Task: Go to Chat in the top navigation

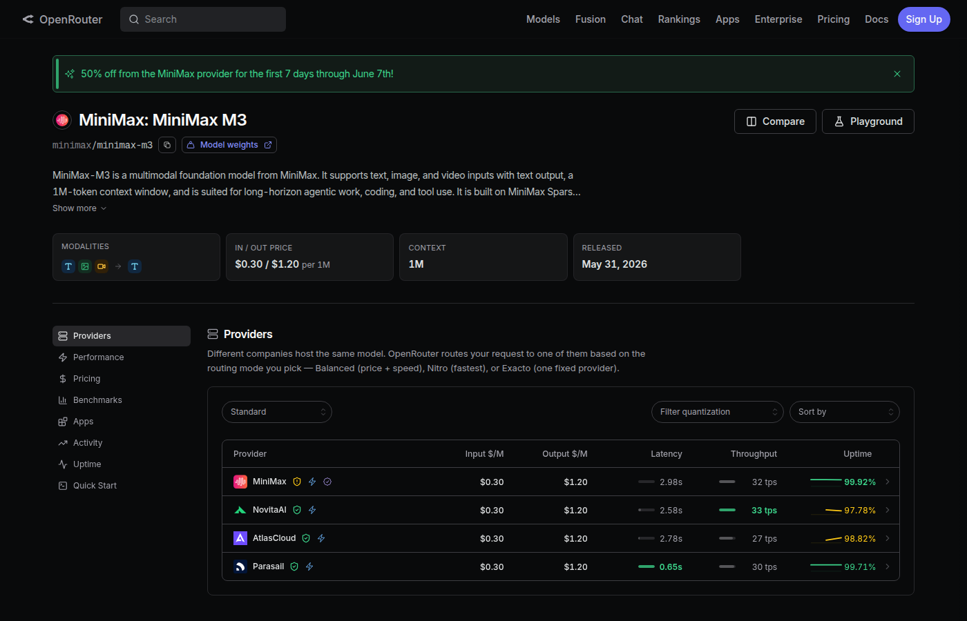Action: click(632, 19)
